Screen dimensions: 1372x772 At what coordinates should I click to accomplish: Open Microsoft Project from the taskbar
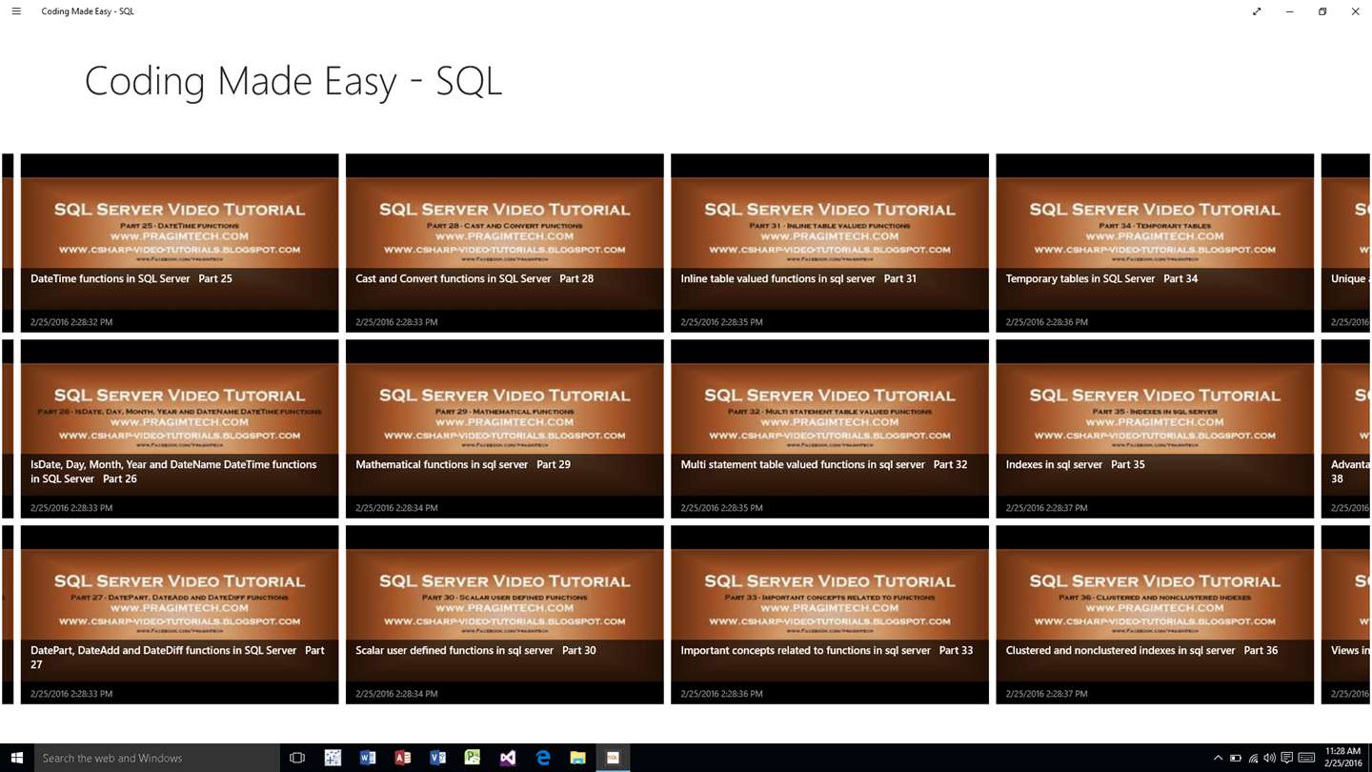pyautogui.click(x=473, y=758)
